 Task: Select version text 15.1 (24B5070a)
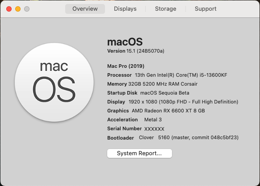tap(146, 51)
